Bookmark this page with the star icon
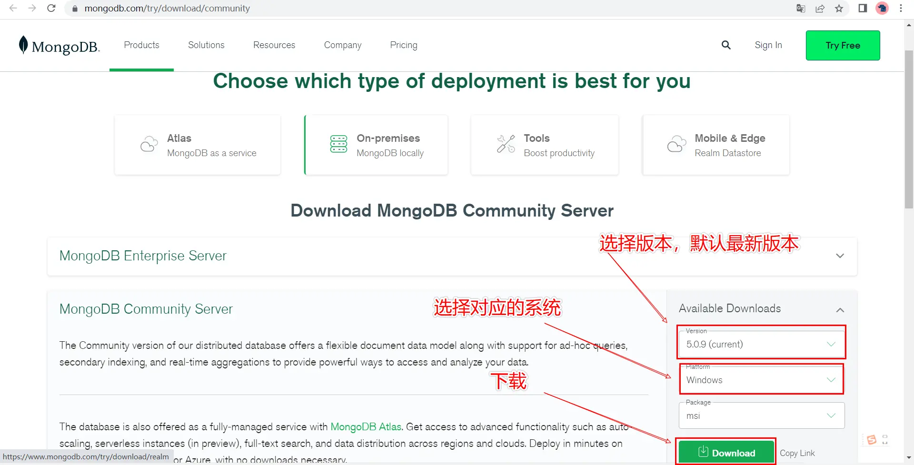 (839, 8)
